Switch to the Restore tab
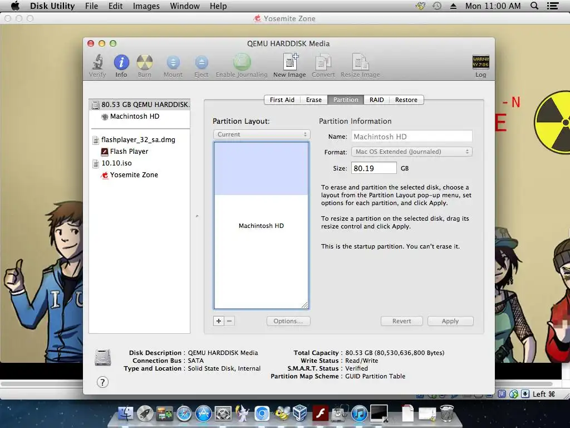 point(406,100)
